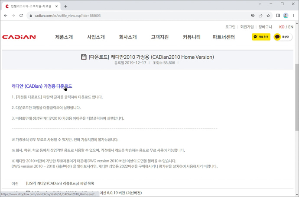Close the 인텔리코리아 browser tab

pos(56,6)
